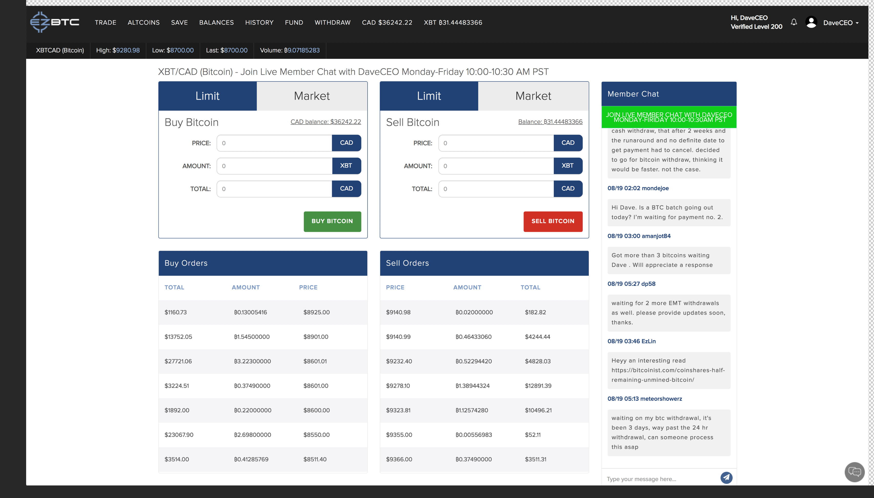This screenshot has height=498, width=874.
Task: Select sell order priced $9355.00
Action: click(484, 435)
